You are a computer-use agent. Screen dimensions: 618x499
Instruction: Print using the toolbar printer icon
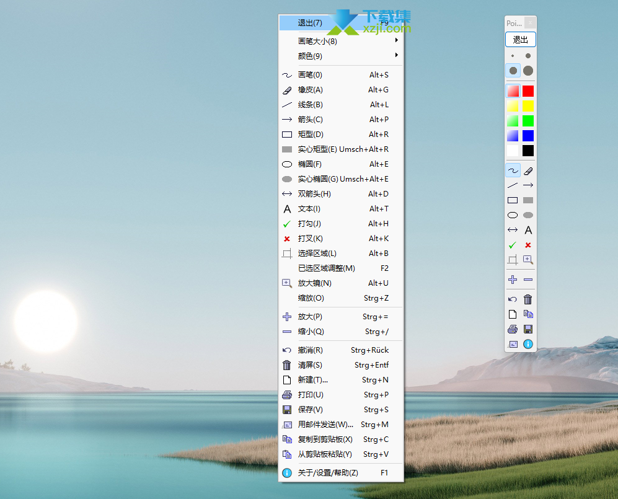pyautogui.click(x=513, y=329)
